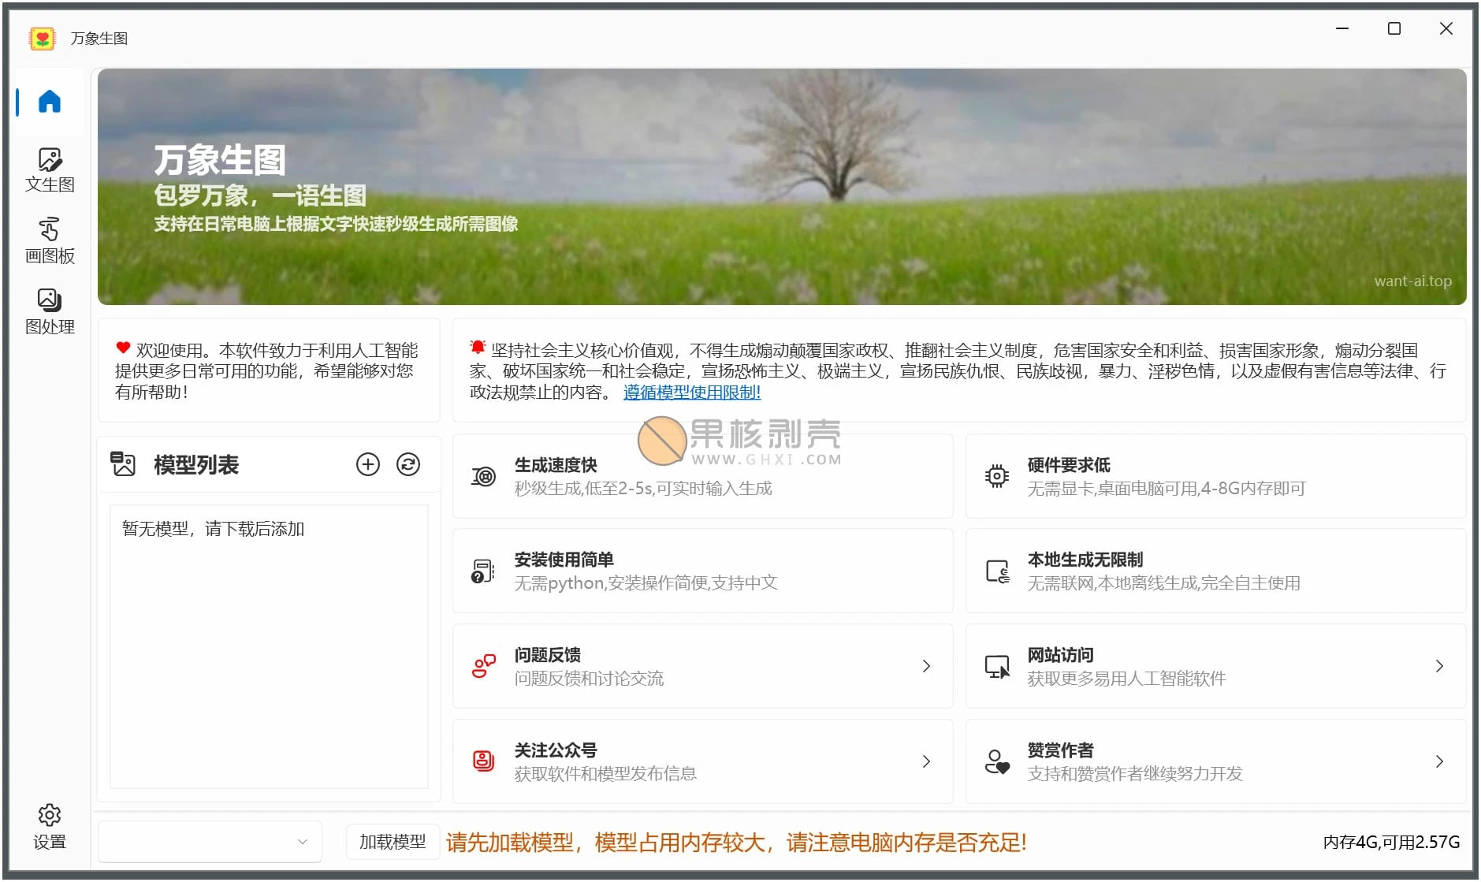This screenshot has width=1481, height=882.
Task: Expand the 网站访问 card chevron
Action: (x=1439, y=666)
